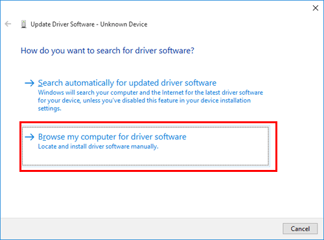324x240 pixels.
Task: Click the arrow icon beside Browse my computer
Action: (30, 137)
